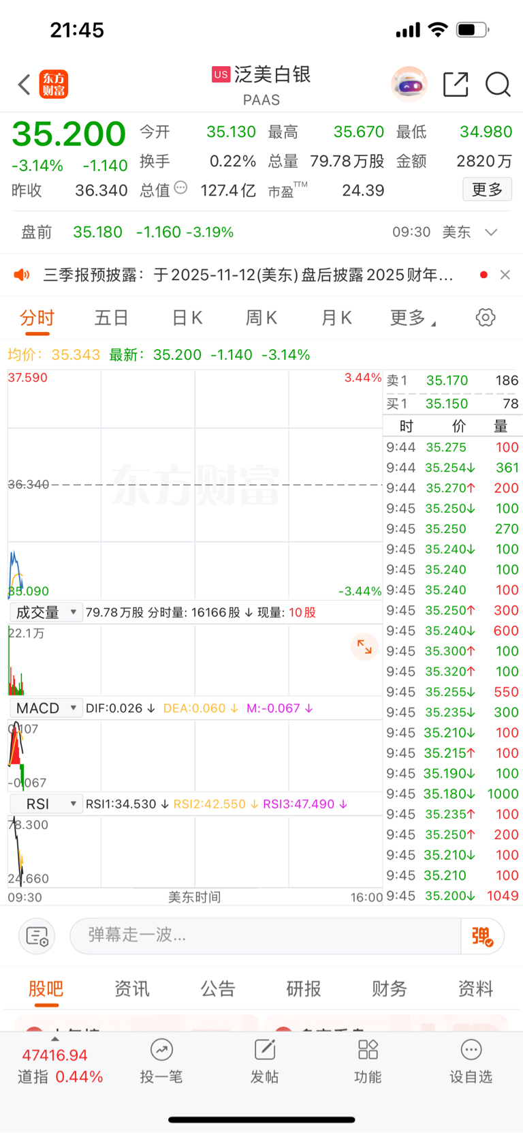
Task: Tap the orange 弹 send button
Action: [482, 936]
